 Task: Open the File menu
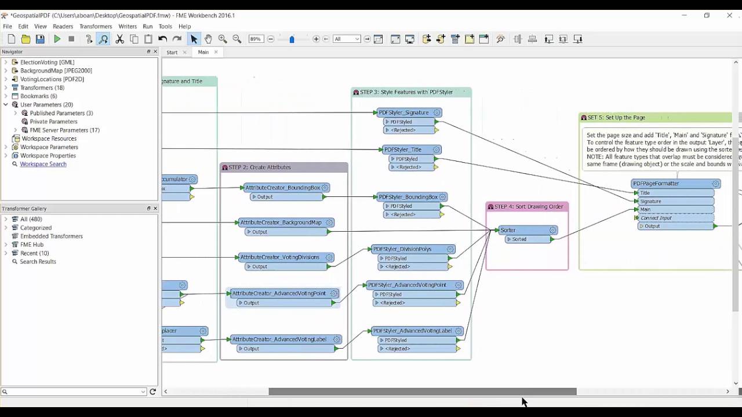[x=8, y=27]
